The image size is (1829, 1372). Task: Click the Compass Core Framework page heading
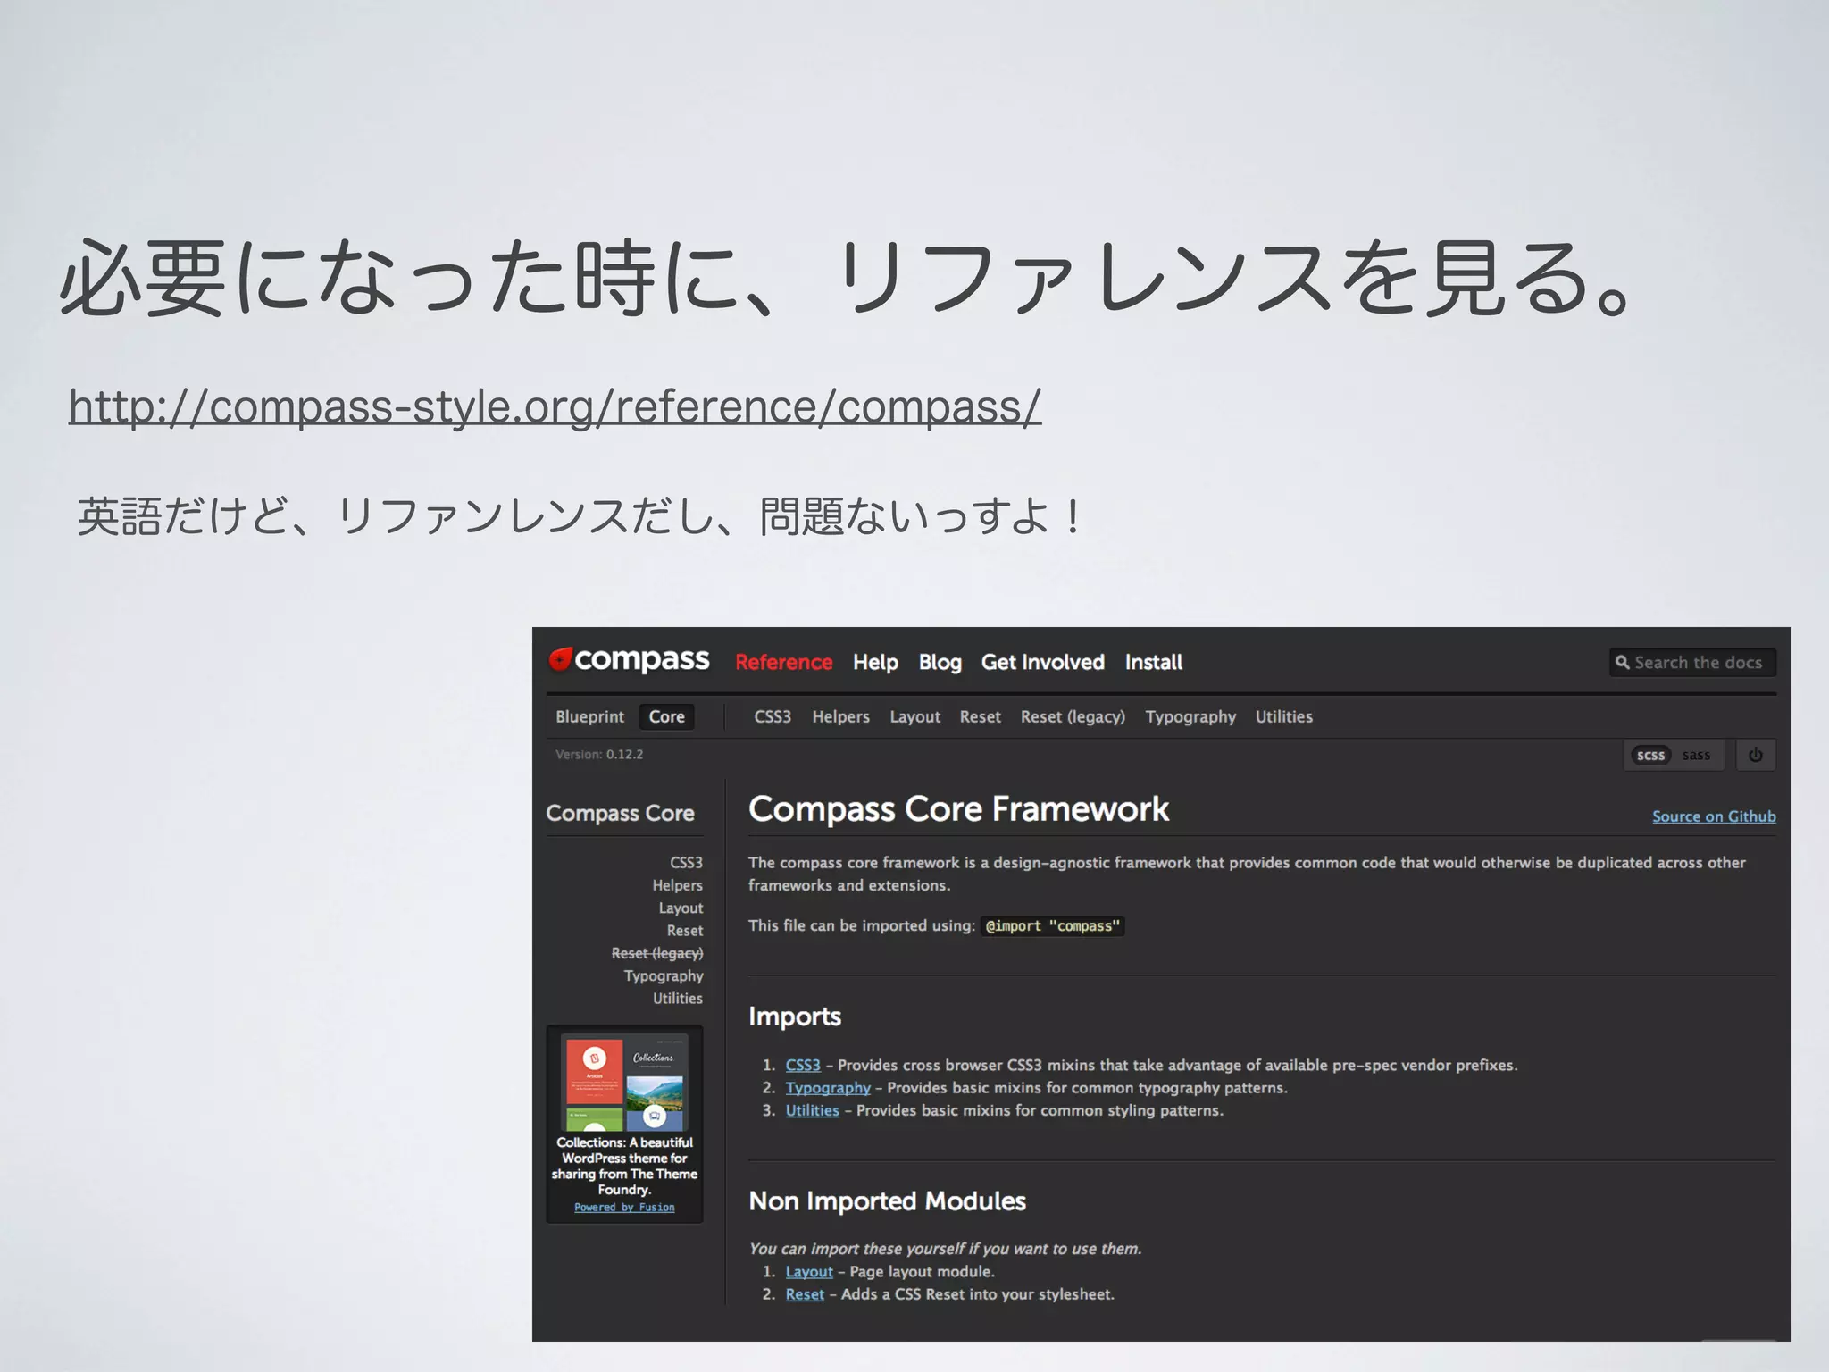tap(957, 809)
